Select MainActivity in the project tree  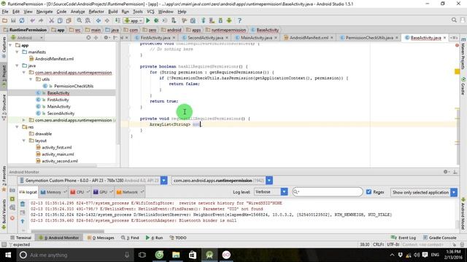click(x=58, y=106)
